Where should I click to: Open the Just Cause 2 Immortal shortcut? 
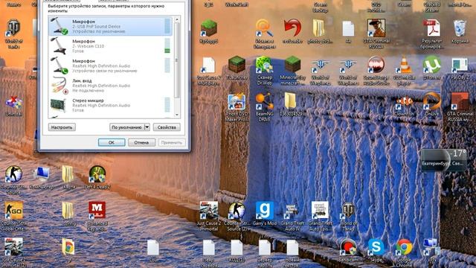point(208,217)
